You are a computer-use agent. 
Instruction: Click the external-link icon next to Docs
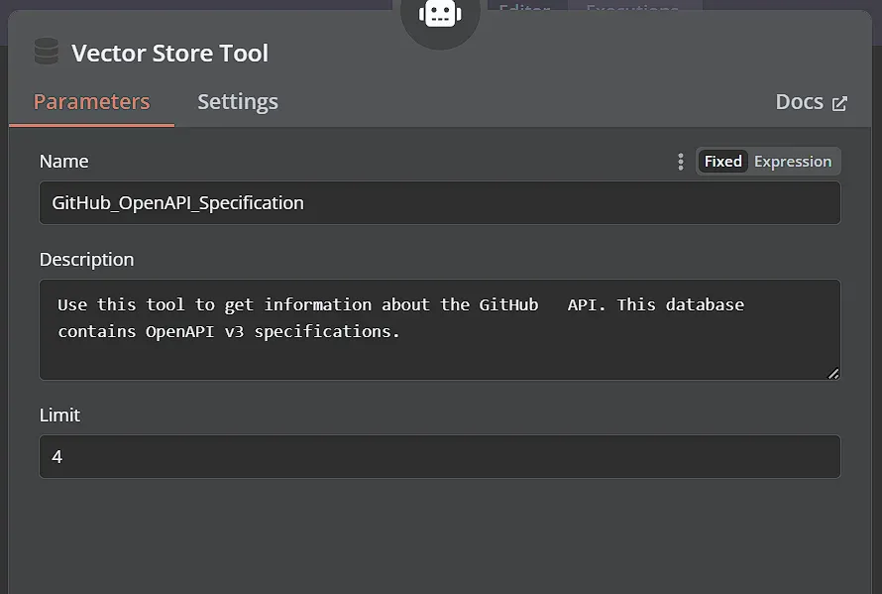coord(841,101)
